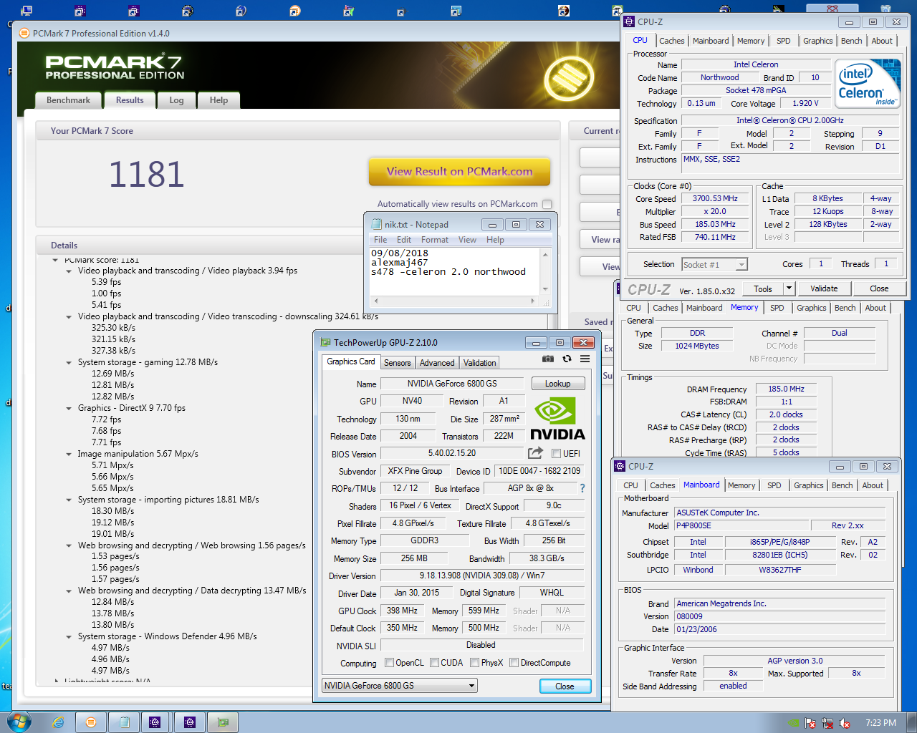917x733 pixels.
Task: Switch to first CPU-Z taskbar button
Action: coord(155,722)
